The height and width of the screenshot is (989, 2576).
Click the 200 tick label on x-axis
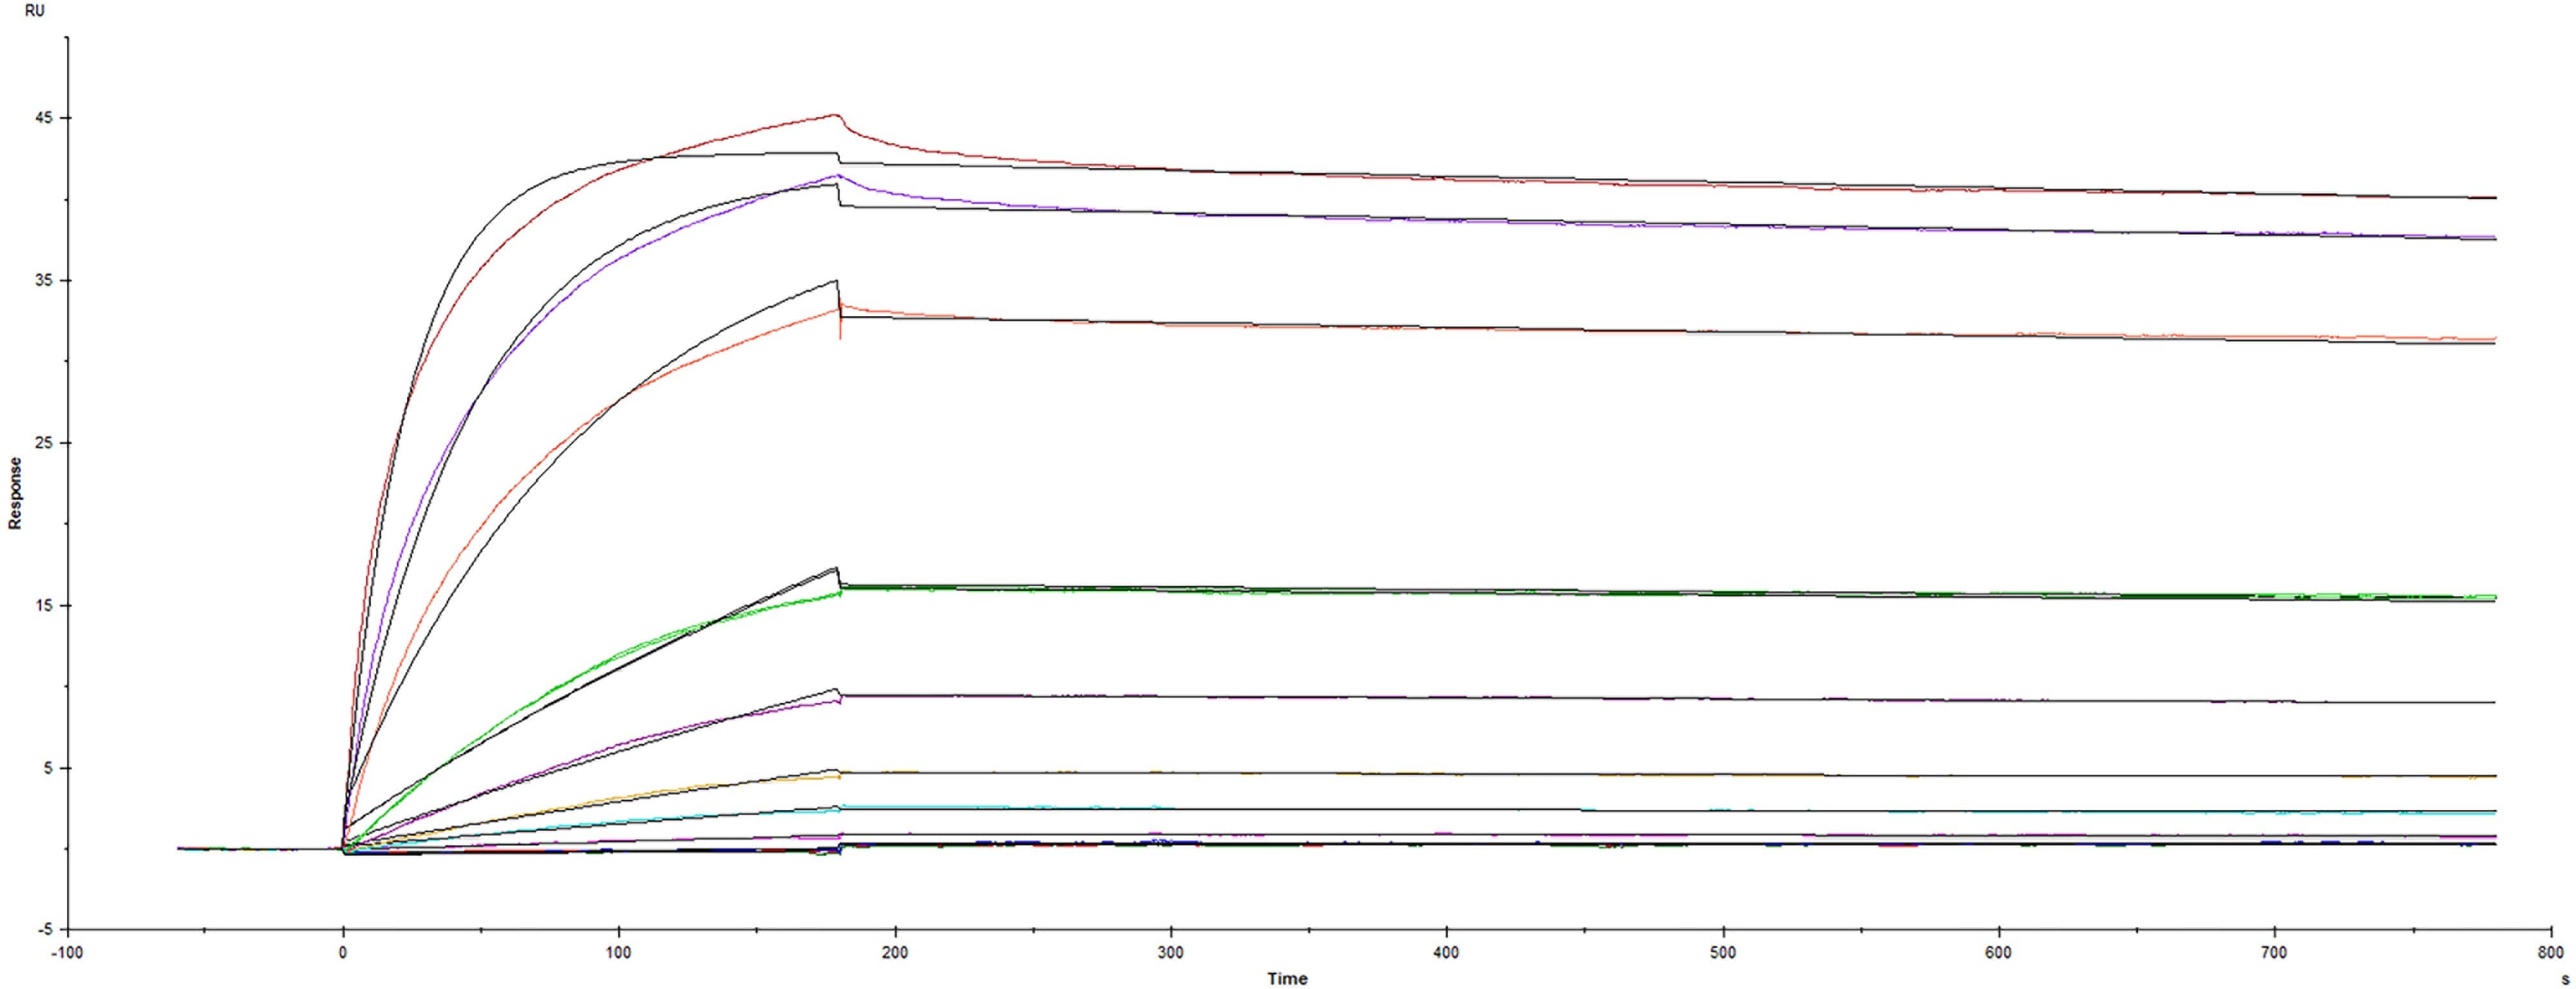coord(895,953)
